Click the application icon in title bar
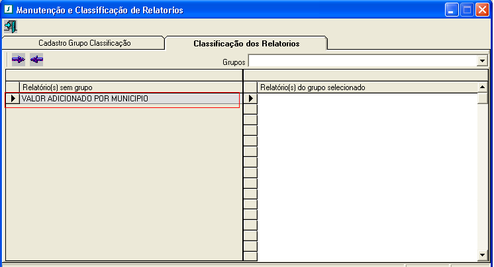This screenshot has height=267, width=494. (x=8, y=9)
